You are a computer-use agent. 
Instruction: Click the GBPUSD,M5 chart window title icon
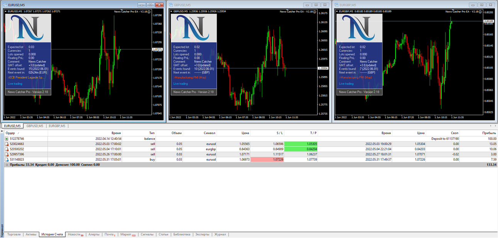coord(171,5)
